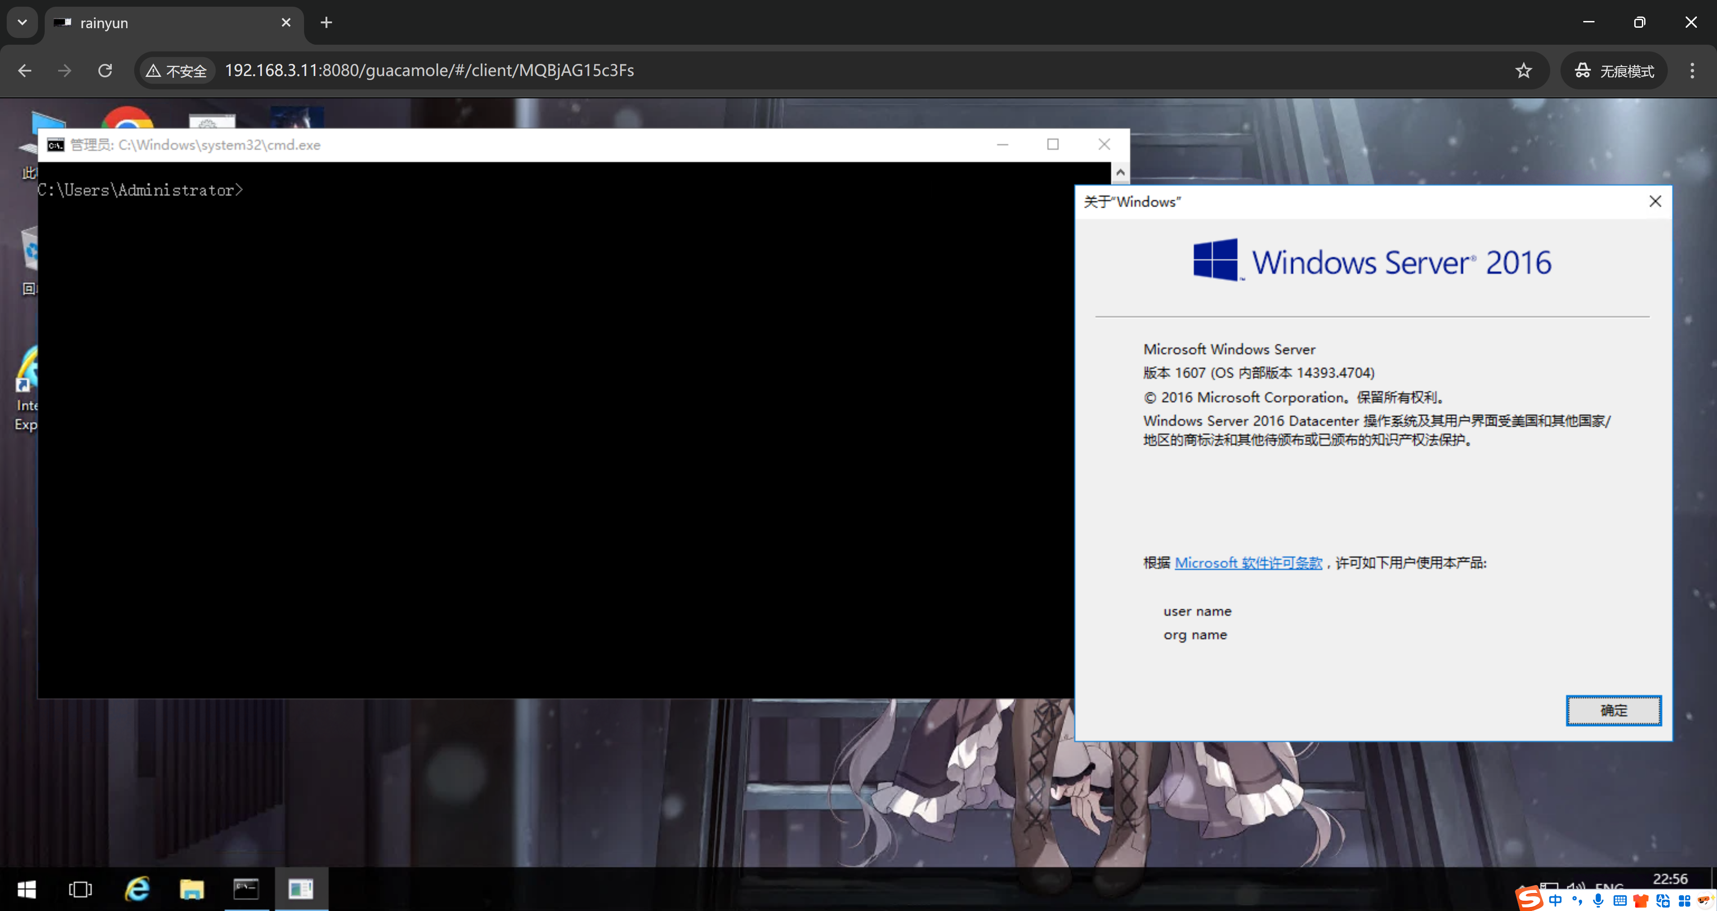The image size is (1717, 911).
Task: Open the Sogou skin shirt icon
Action: pos(1641,901)
